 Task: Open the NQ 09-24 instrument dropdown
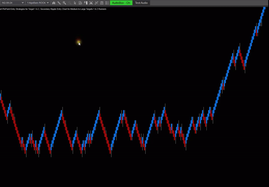12,3
